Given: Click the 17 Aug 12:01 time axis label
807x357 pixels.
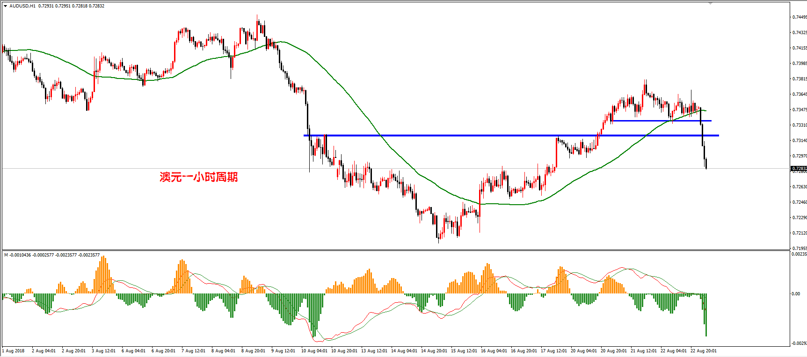Looking at the screenshot, I should (553, 351).
